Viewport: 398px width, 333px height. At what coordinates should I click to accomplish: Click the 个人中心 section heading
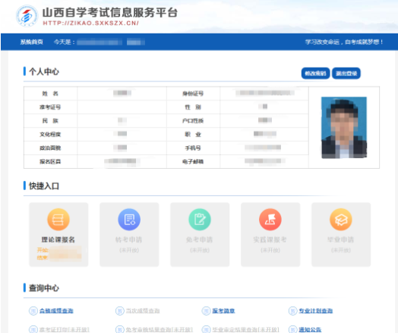point(44,71)
